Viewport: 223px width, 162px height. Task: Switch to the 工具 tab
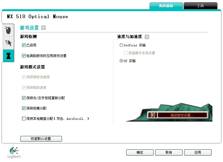click(x=200, y=6)
